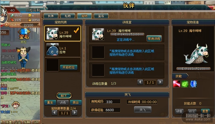The image size is (215, 124).
Task: Toggle selected Lv.39 海牛哞哞 pet entry
Action: 63,34
